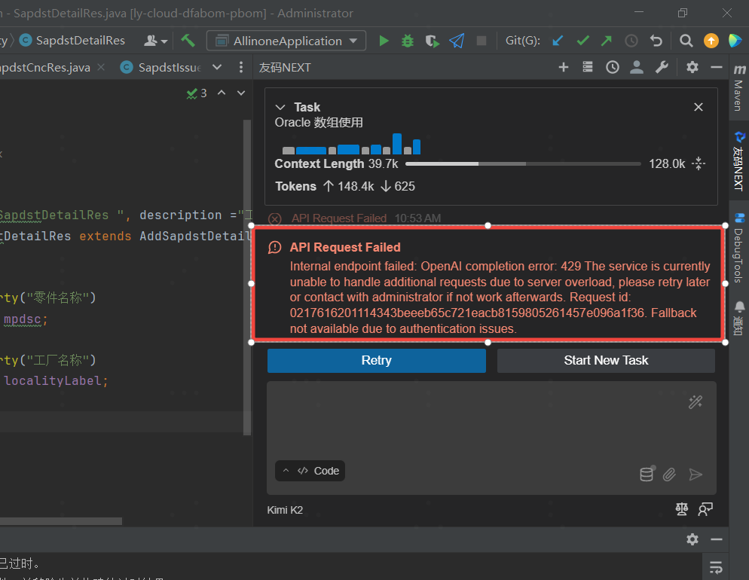Close the Oracle task with X
749x580 pixels.
pos(699,107)
